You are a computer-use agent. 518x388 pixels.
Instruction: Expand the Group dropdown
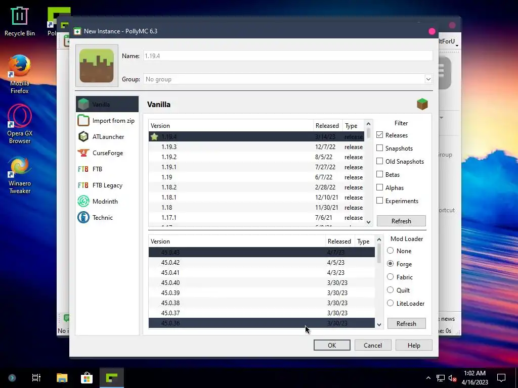point(428,79)
